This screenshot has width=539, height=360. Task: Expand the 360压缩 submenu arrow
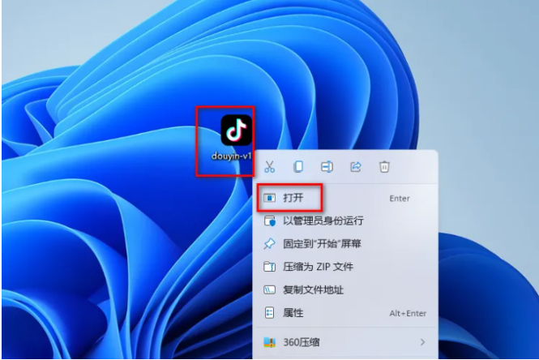(422, 342)
